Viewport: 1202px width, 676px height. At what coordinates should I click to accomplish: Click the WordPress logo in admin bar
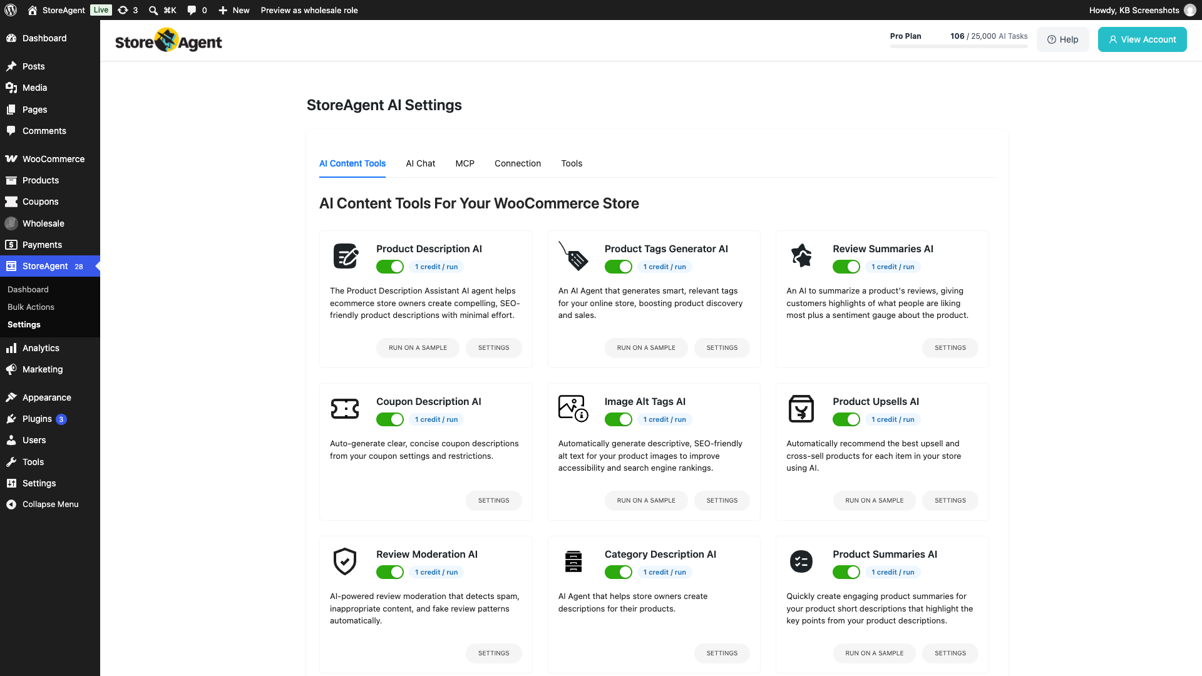11,10
